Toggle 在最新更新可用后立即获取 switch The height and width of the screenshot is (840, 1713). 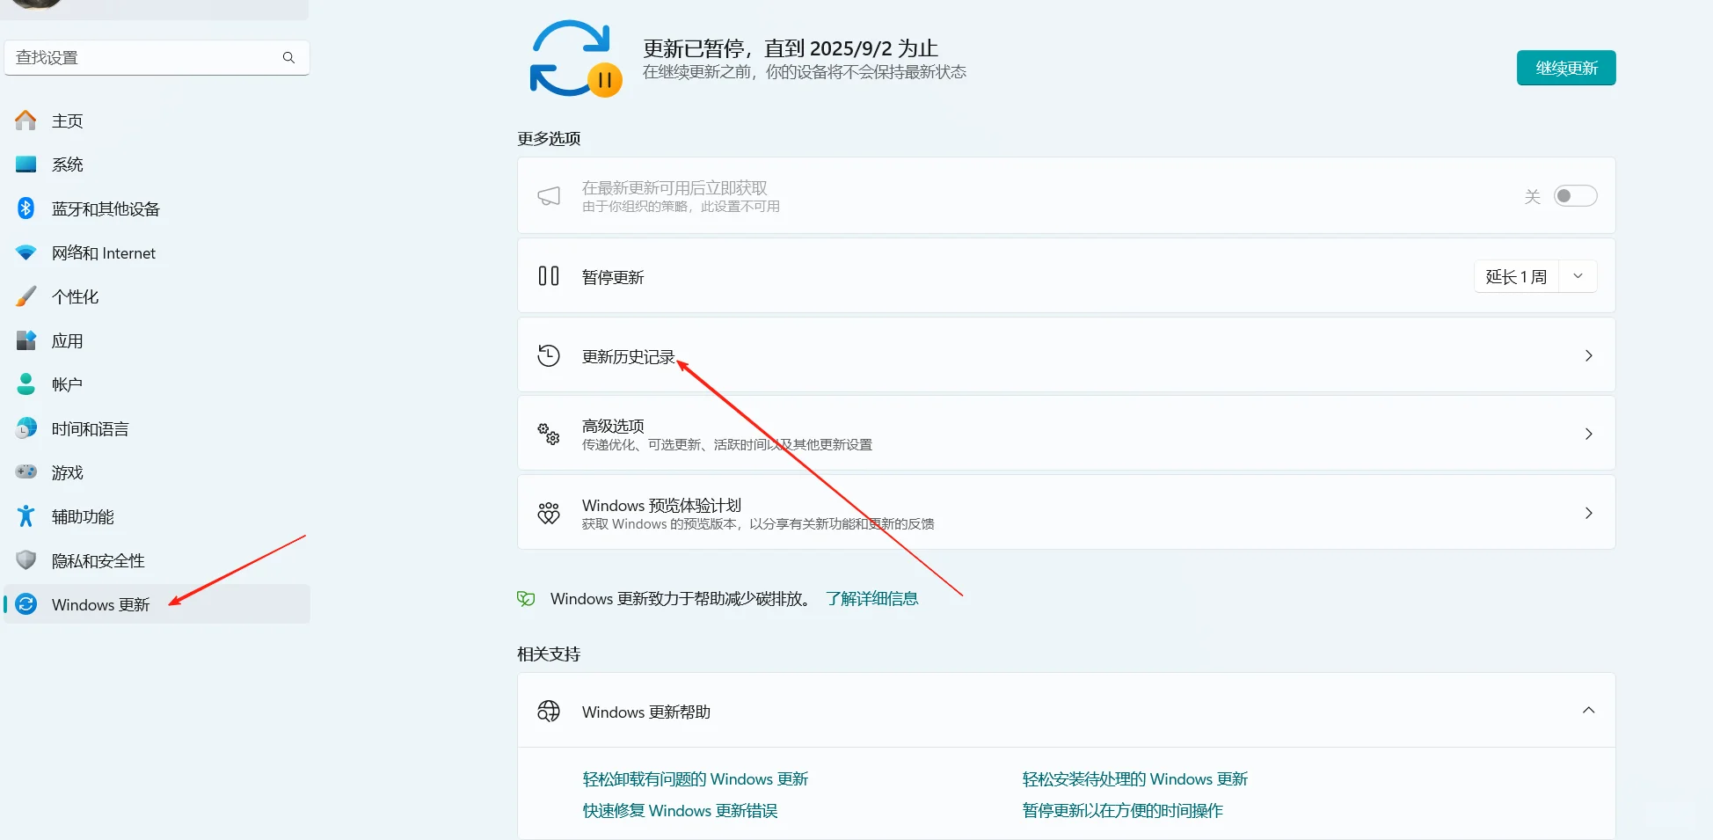[x=1575, y=195]
